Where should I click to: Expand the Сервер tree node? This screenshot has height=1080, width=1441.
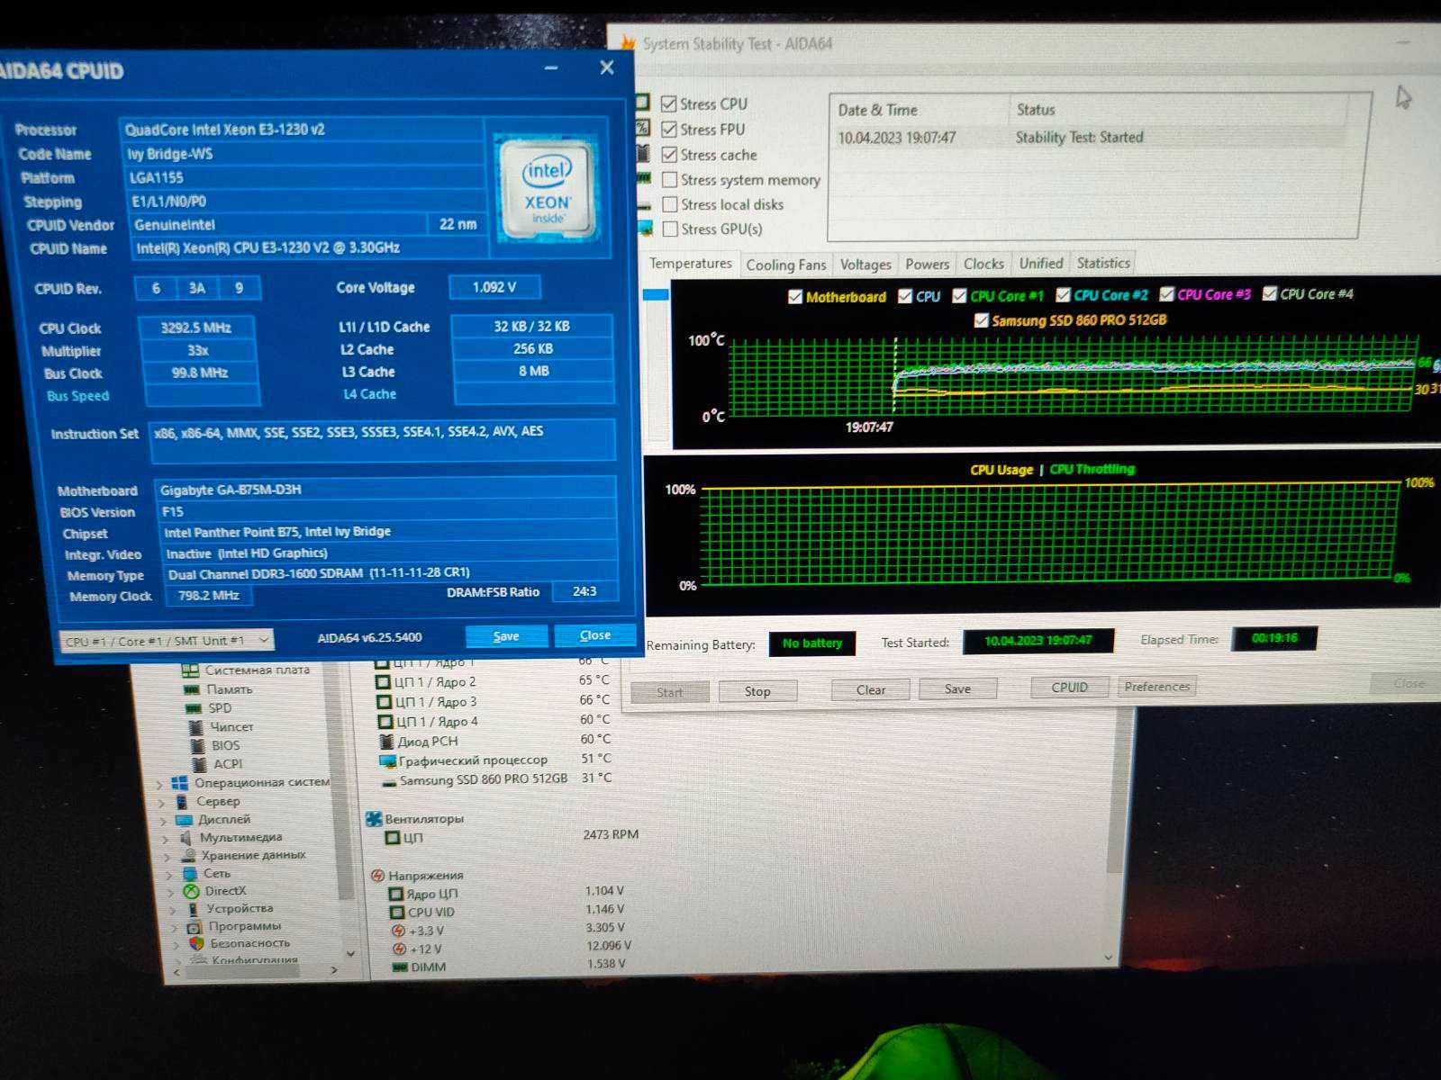pyautogui.click(x=161, y=802)
